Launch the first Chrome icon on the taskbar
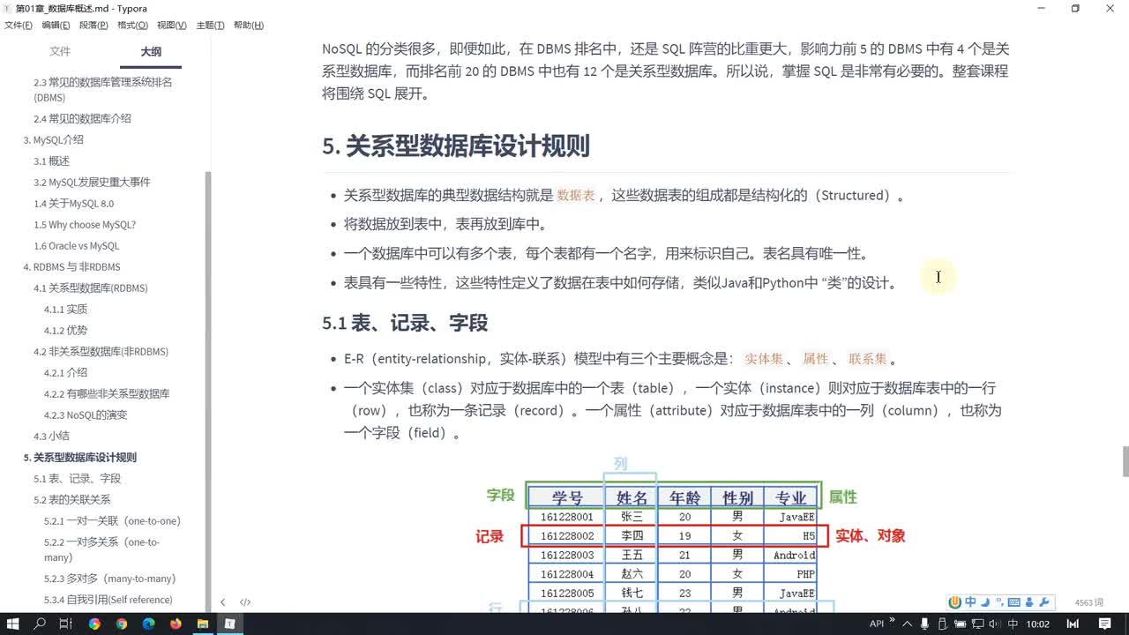This screenshot has width=1129, height=635. tap(94, 624)
